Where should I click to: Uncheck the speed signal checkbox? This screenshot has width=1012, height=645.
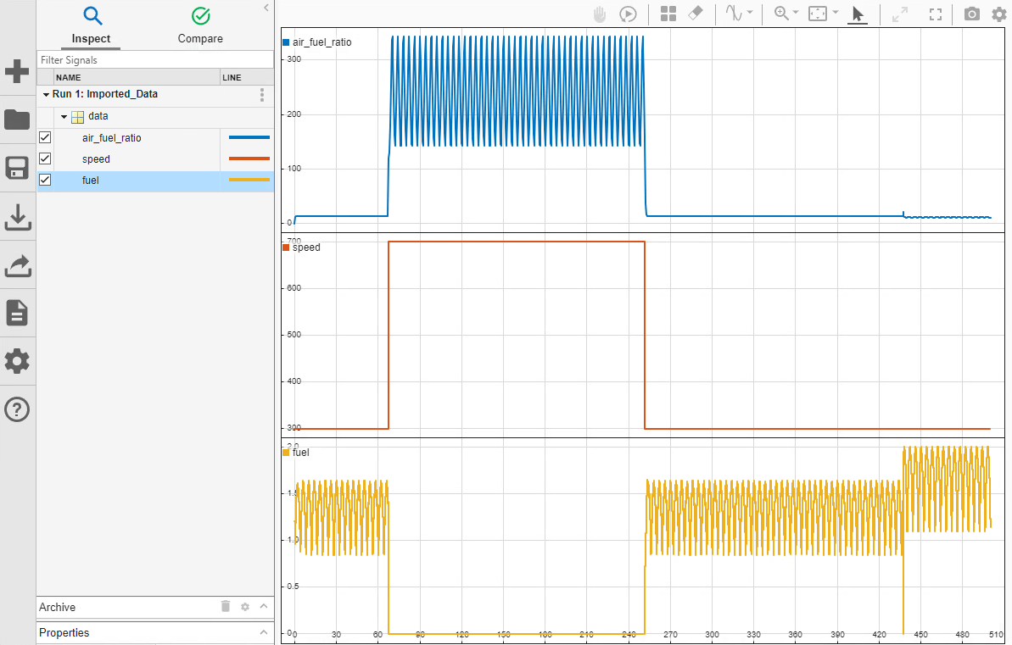tap(45, 158)
